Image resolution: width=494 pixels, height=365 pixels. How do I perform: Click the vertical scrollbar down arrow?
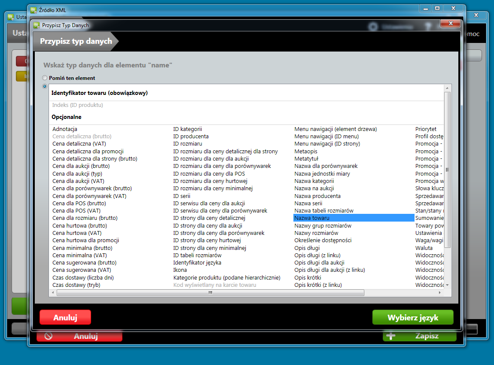[x=447, y=285]
